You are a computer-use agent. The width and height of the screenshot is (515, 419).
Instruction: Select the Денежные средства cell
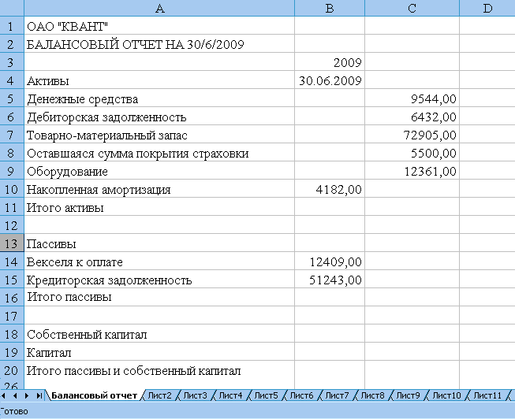159,98
